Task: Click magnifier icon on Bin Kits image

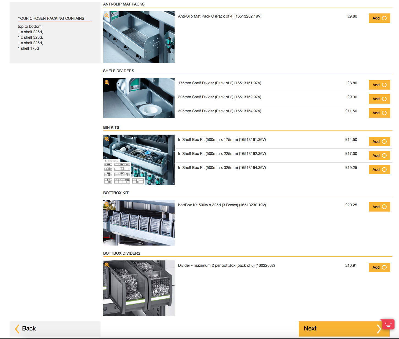Action: (x=107, y=139)
